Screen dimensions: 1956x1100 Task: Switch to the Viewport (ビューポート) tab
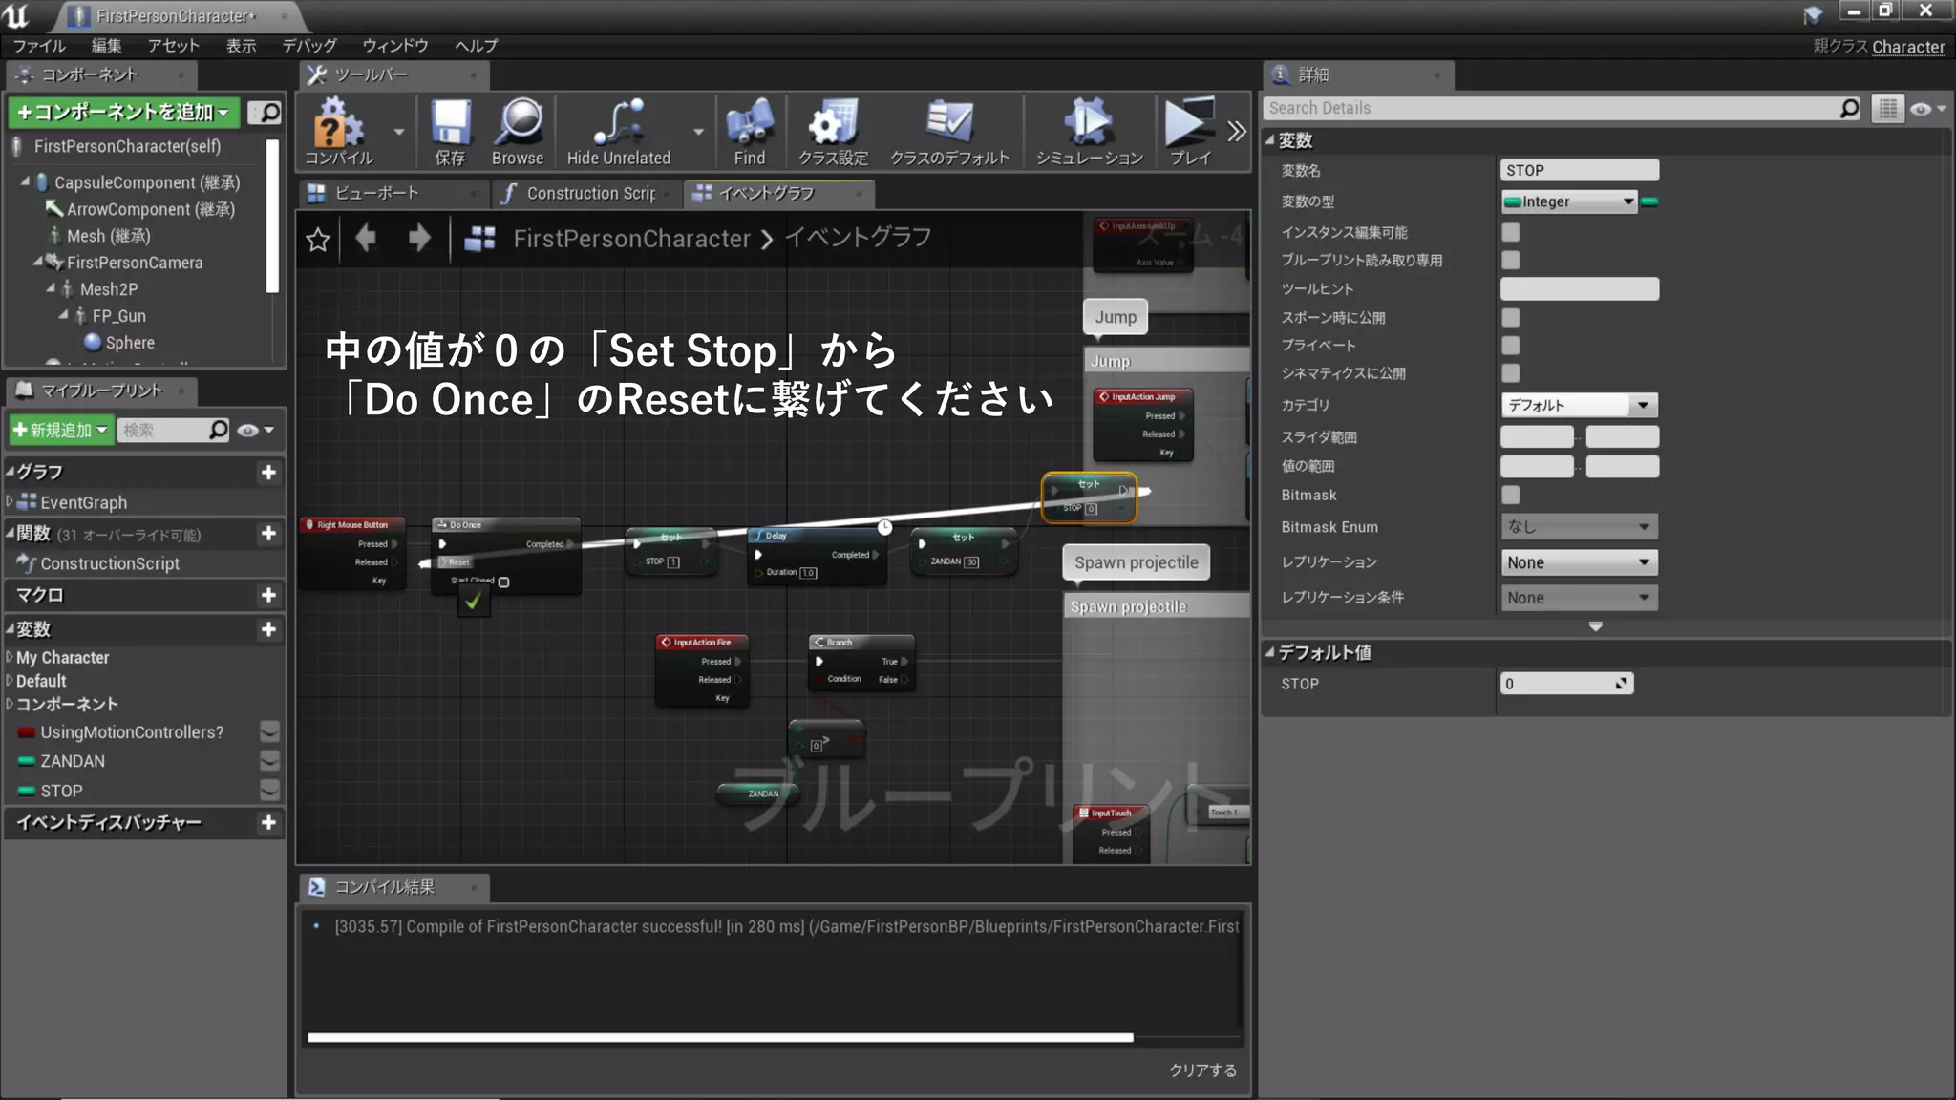[376, 193]
